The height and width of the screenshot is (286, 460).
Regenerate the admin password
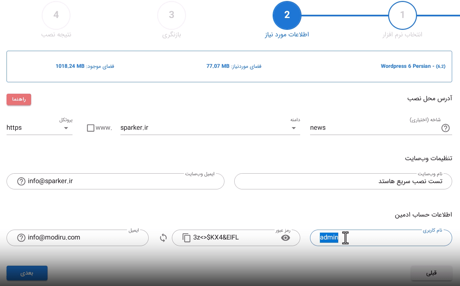[x=163, y=238]
